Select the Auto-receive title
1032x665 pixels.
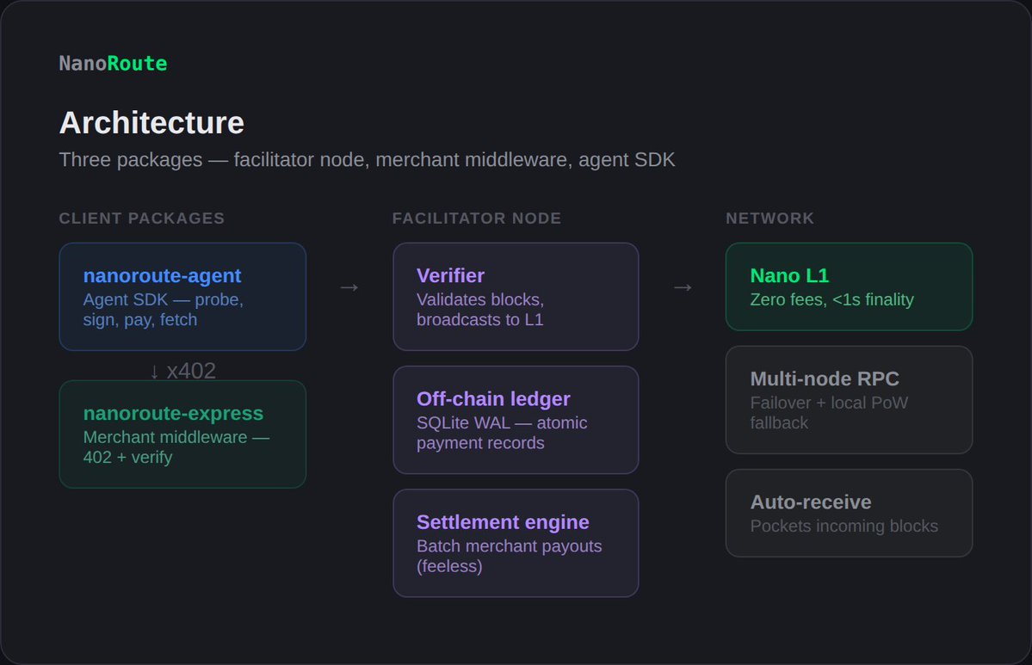click(x=811, y=502)
